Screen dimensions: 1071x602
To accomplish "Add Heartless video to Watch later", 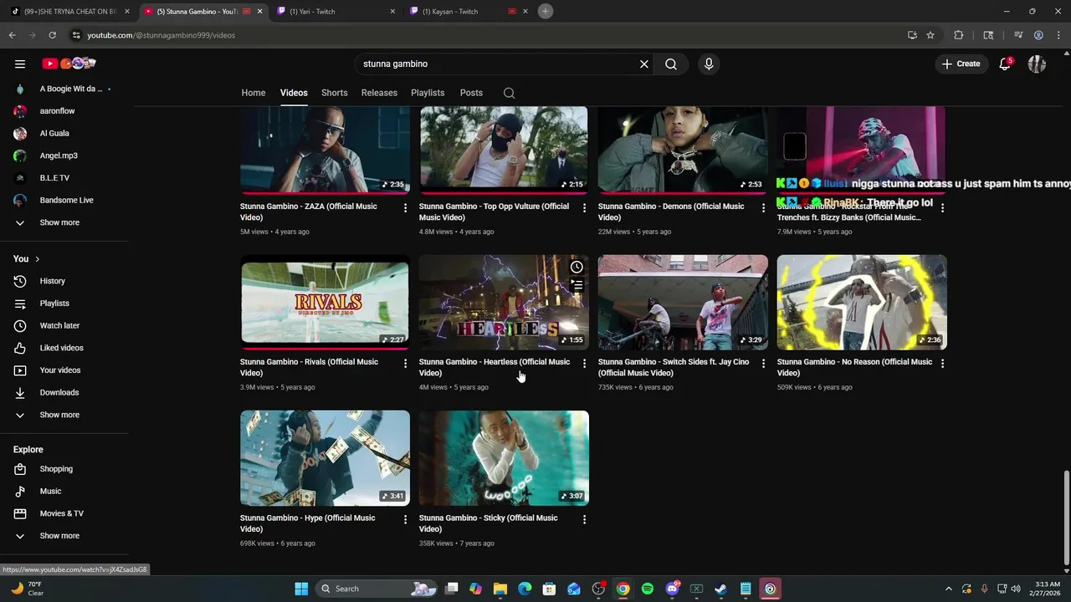I will pyautogui.click(x=576, y=267).
